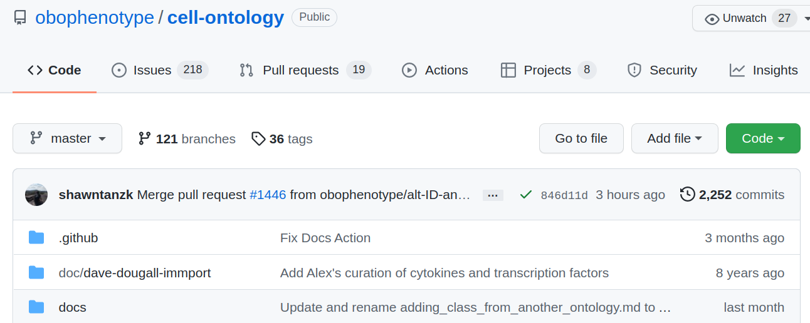The width and height of the screenshot is (810, 323).
Task: Click the history clock icon for commits
Action: [687, 195]
